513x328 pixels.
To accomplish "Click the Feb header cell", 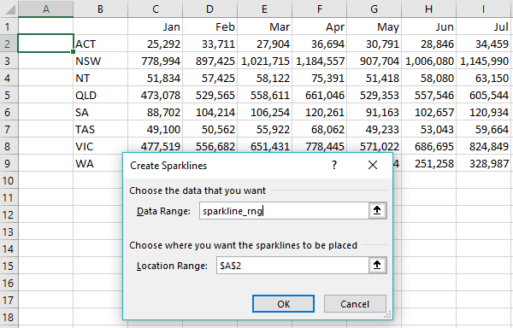I will pyautogui.click(x=210, y=26).
